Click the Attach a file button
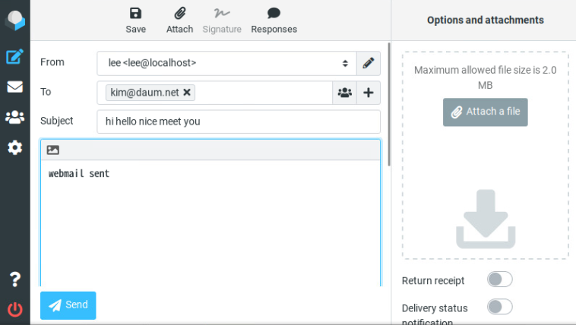The width and height of the screenshot is (576, 325). coord(486,112)
